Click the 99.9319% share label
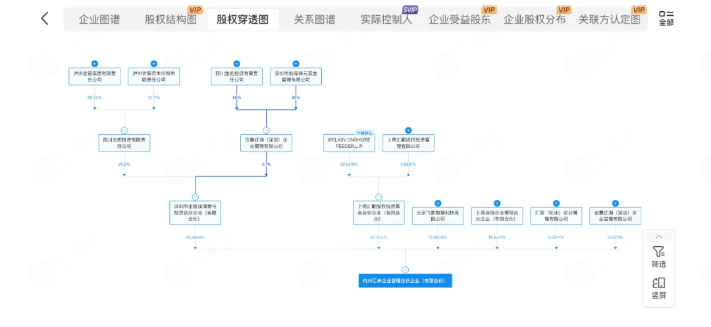711x327 pixels. click(x=349, y=164)
